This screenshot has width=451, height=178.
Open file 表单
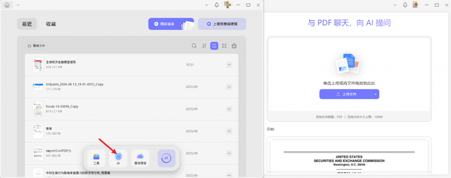(x=131, y=131)
